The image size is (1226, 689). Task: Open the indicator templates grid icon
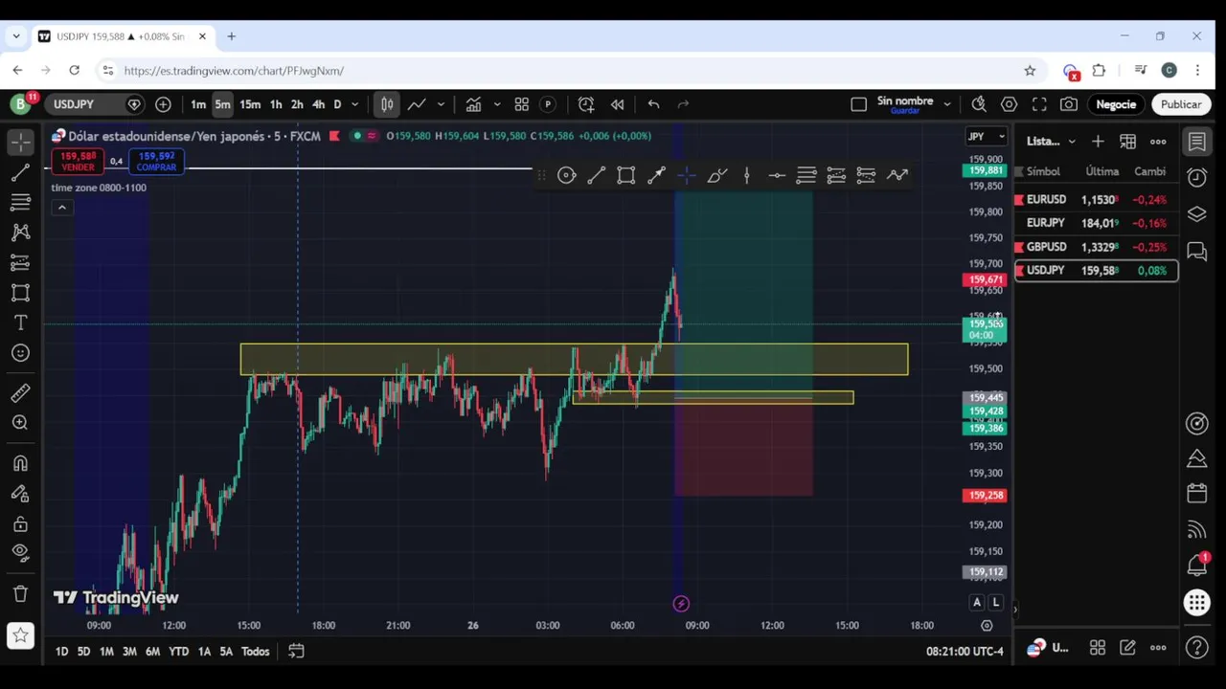[x=522, y=104]
